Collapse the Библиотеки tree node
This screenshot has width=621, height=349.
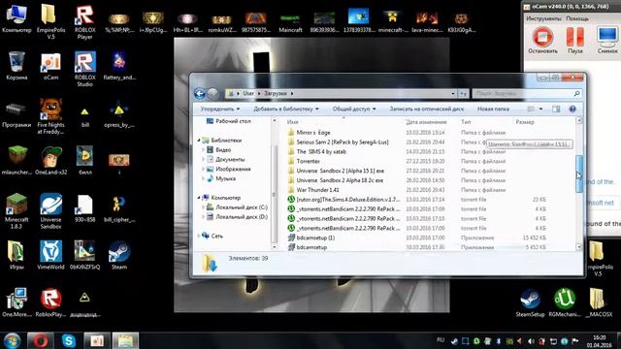coord(199,140)
